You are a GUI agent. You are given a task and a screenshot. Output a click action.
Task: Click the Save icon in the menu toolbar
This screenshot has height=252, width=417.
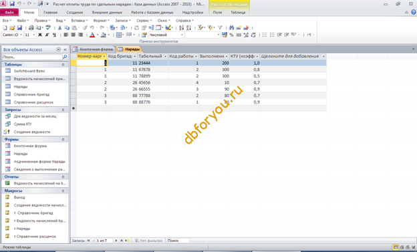click(19, 27)
